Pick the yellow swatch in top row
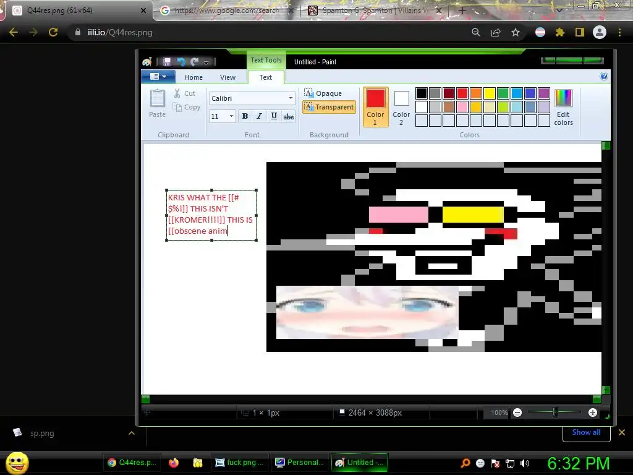633x475 pixels. pyautogui.click(x=490, y=93)
